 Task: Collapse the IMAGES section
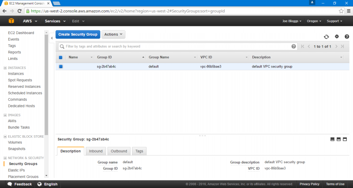pyautogui.click(x=5, y=115)
